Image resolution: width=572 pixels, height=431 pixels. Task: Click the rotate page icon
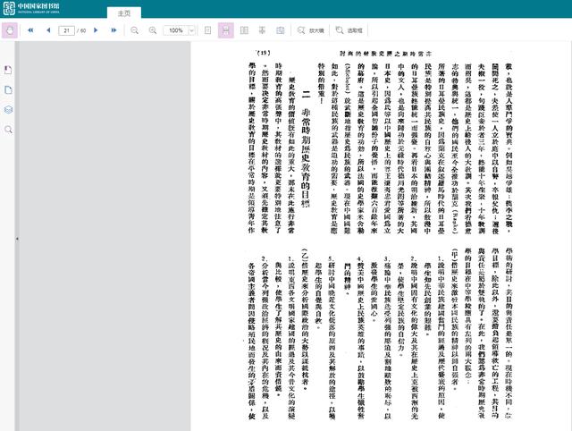[280, 30]
